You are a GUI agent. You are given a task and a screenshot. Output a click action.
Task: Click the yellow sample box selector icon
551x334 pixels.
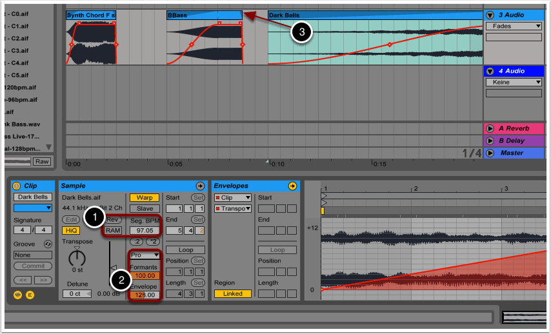click(x=17, y=295)
